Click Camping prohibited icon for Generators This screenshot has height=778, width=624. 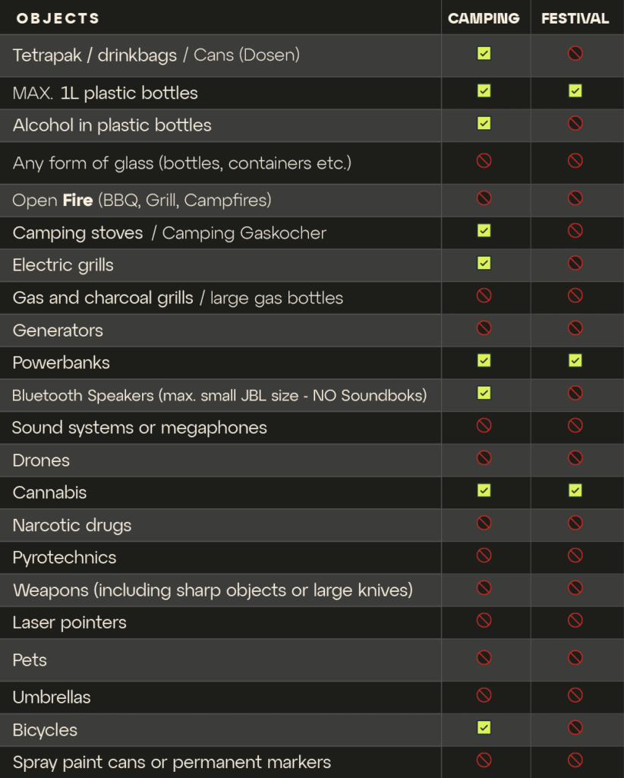click(484, 327)
